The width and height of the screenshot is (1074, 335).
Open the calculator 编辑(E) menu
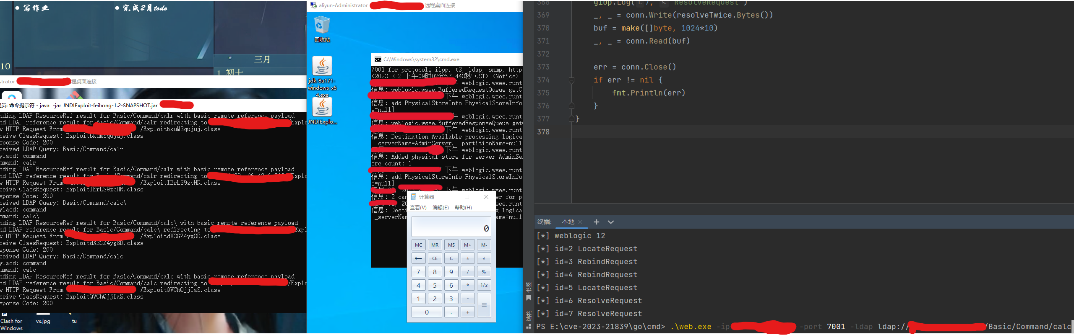tap(441, 208)
